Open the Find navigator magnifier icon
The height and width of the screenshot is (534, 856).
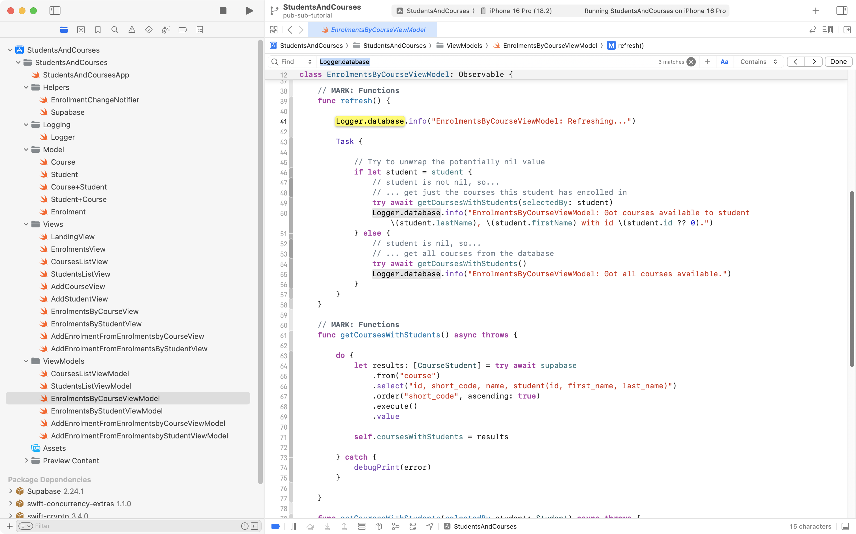point(115,30)
